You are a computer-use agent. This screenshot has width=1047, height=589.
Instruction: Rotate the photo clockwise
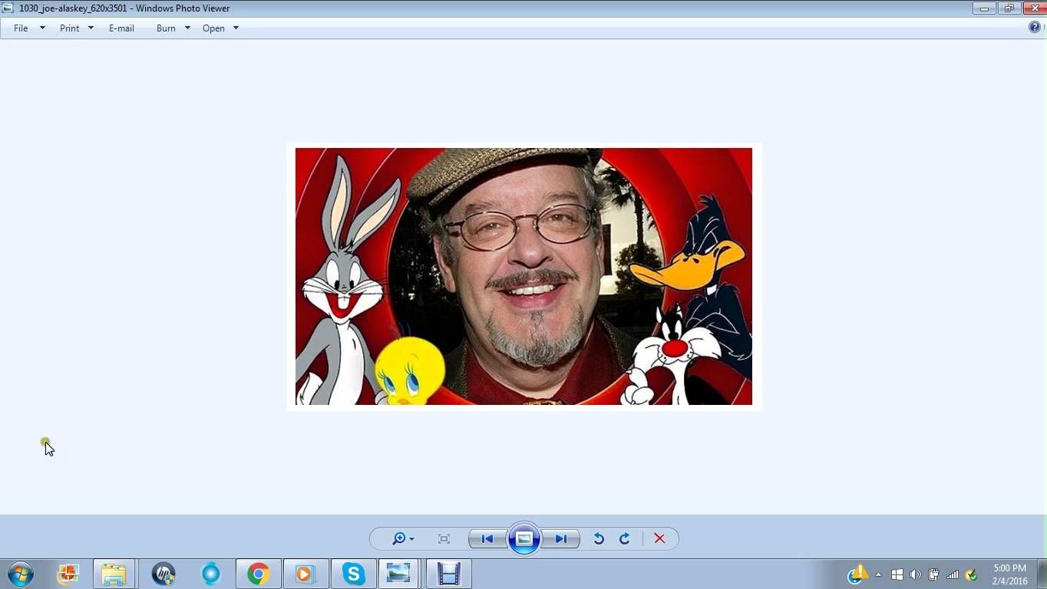pos(625,538)
